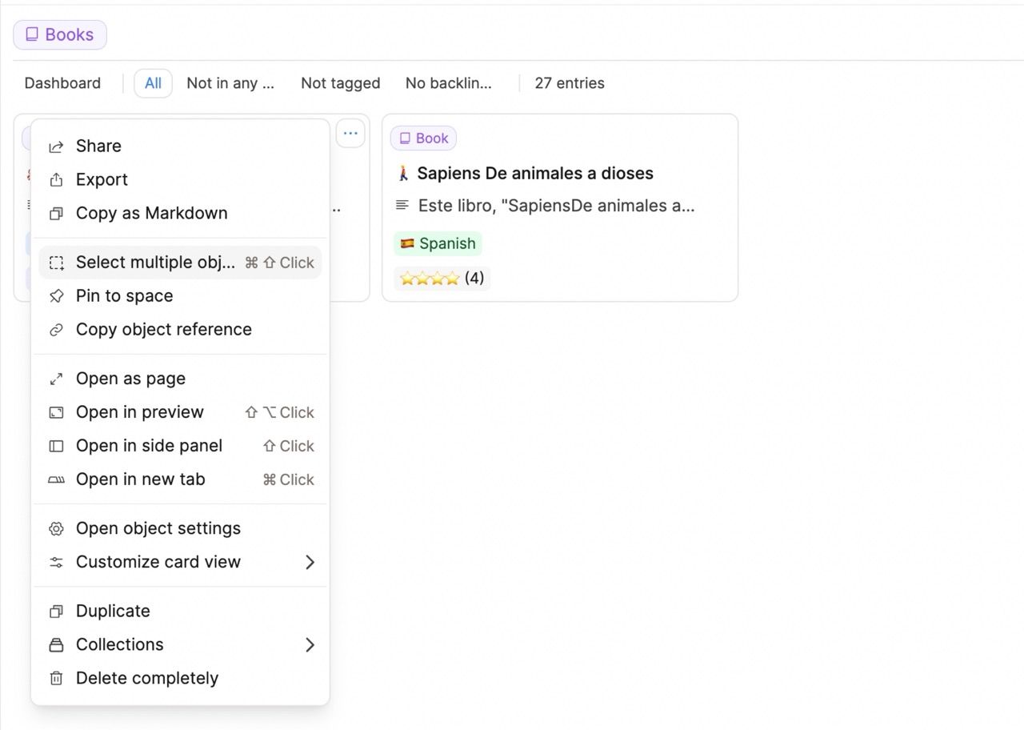1024x730 pixels.
Task: Switch to the Not tagged tab
Action: click(x=340, y=83)
